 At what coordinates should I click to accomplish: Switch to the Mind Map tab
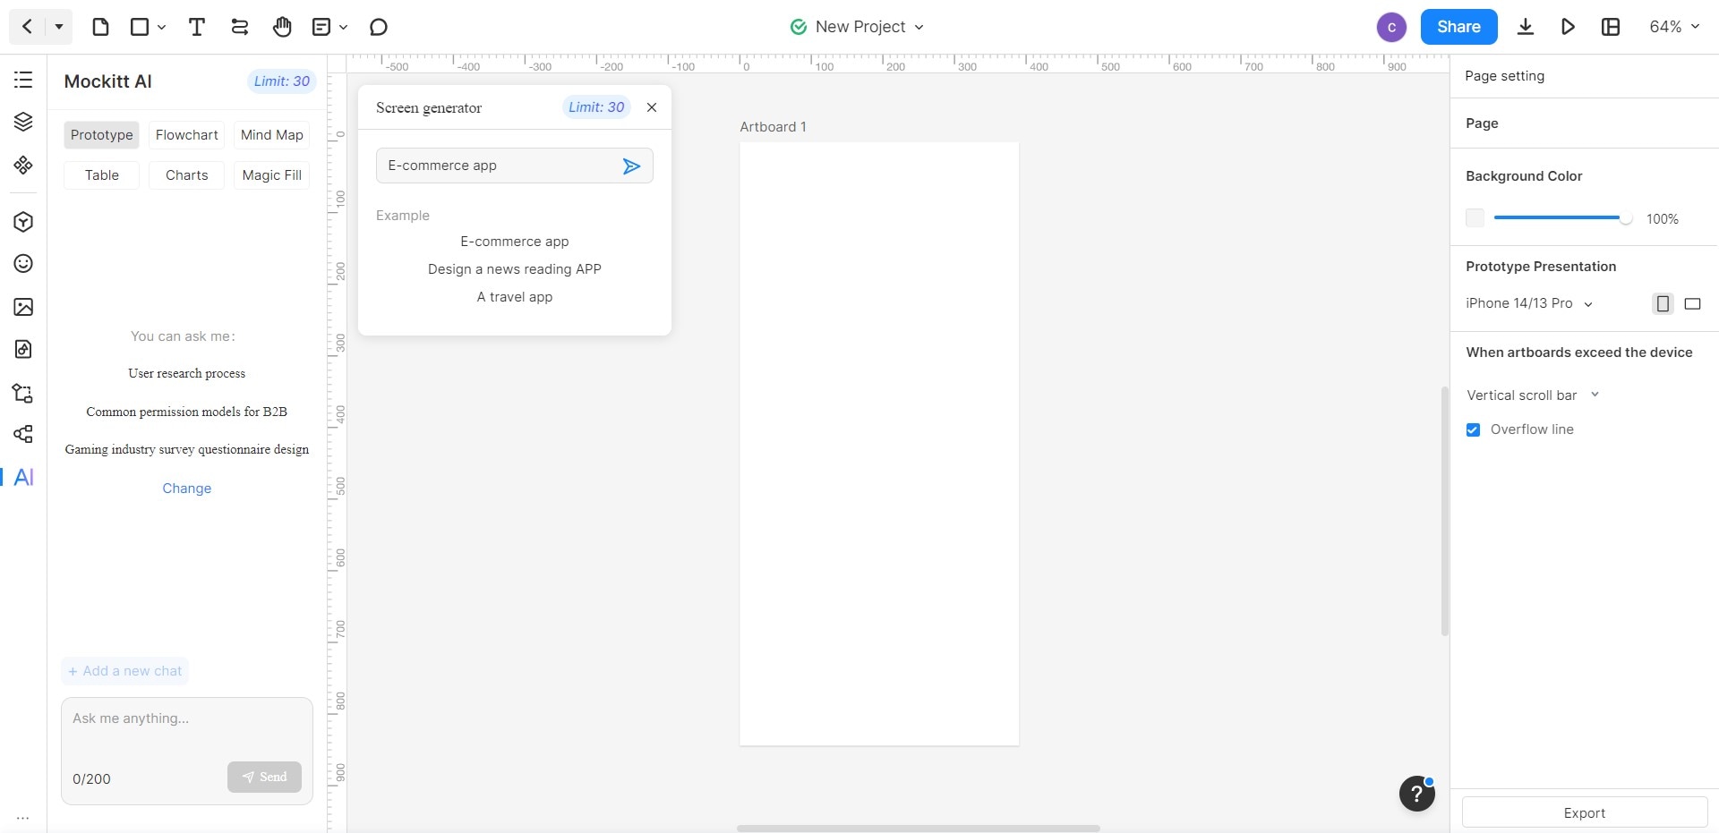271,135
